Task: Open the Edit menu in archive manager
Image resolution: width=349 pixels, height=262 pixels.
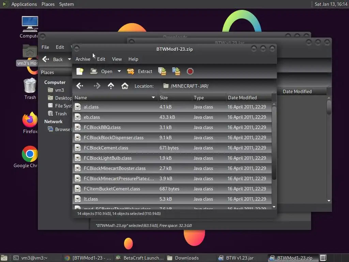Action: click(x=101, y=59)
